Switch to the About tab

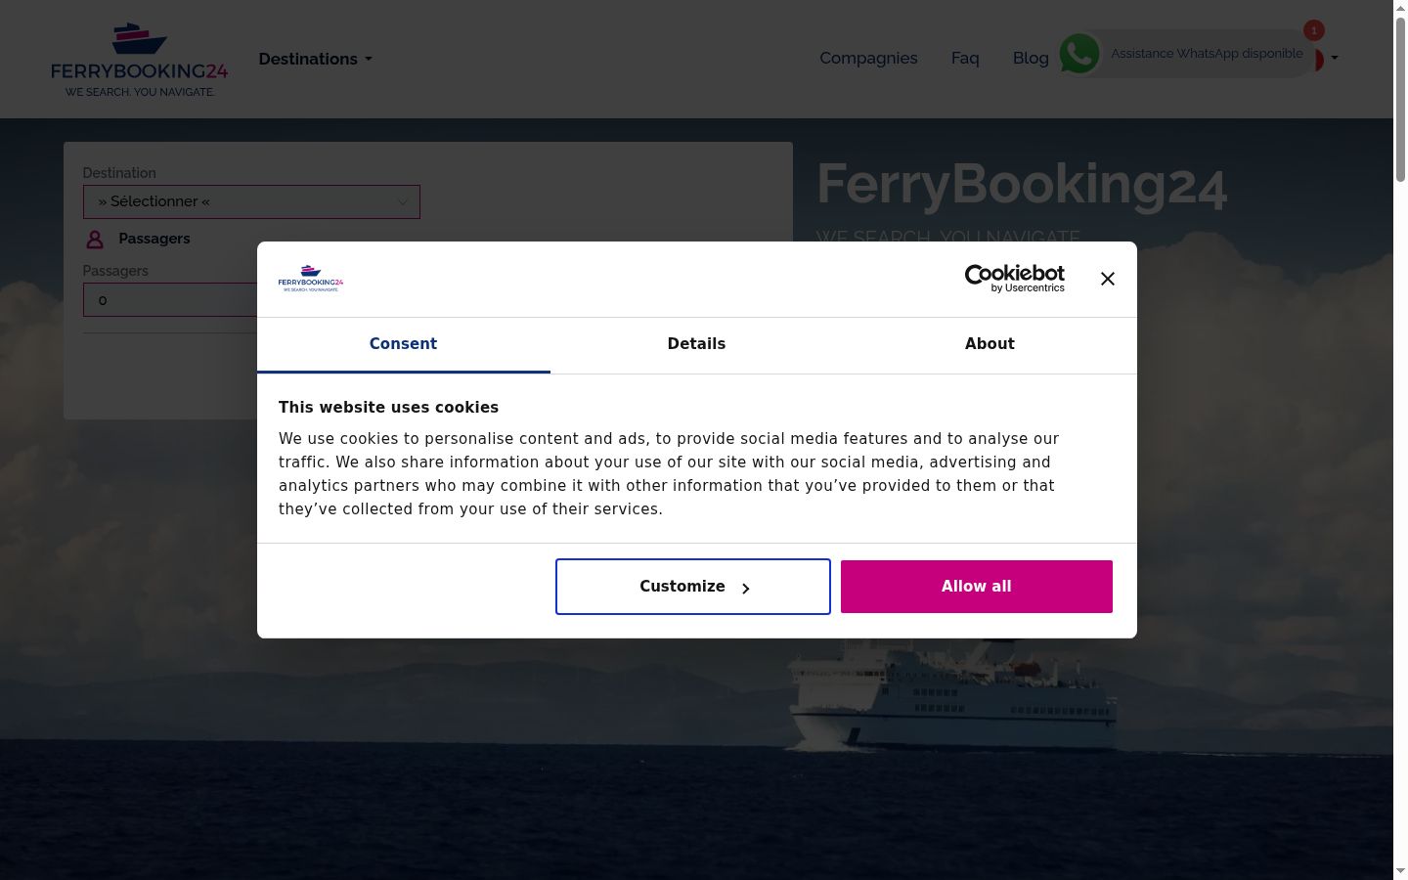(x=990, y=344)
